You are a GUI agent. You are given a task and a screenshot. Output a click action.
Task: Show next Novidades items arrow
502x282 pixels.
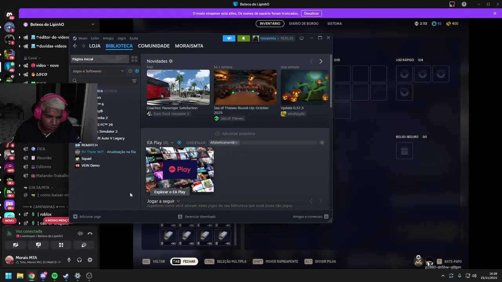coord(321,61)
